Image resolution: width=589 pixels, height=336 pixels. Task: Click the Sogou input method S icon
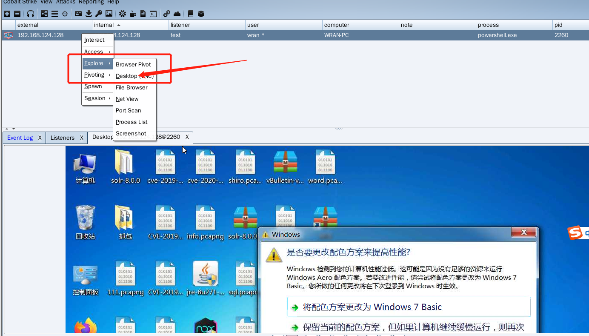tap(575, 233)
